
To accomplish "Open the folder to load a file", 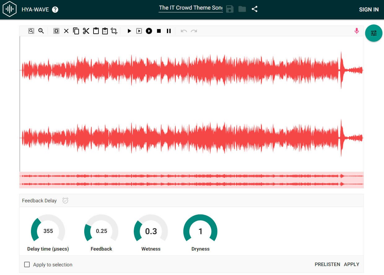I will (242, 9).
